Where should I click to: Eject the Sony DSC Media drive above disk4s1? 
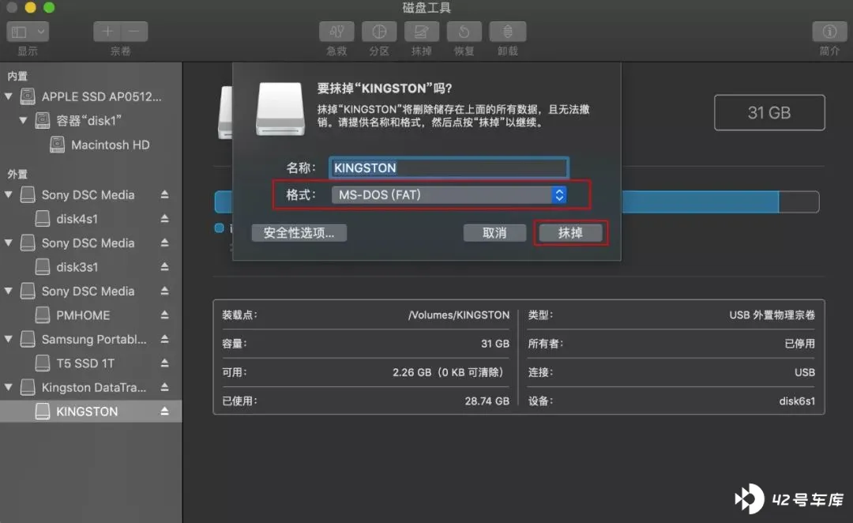(164, 194)
